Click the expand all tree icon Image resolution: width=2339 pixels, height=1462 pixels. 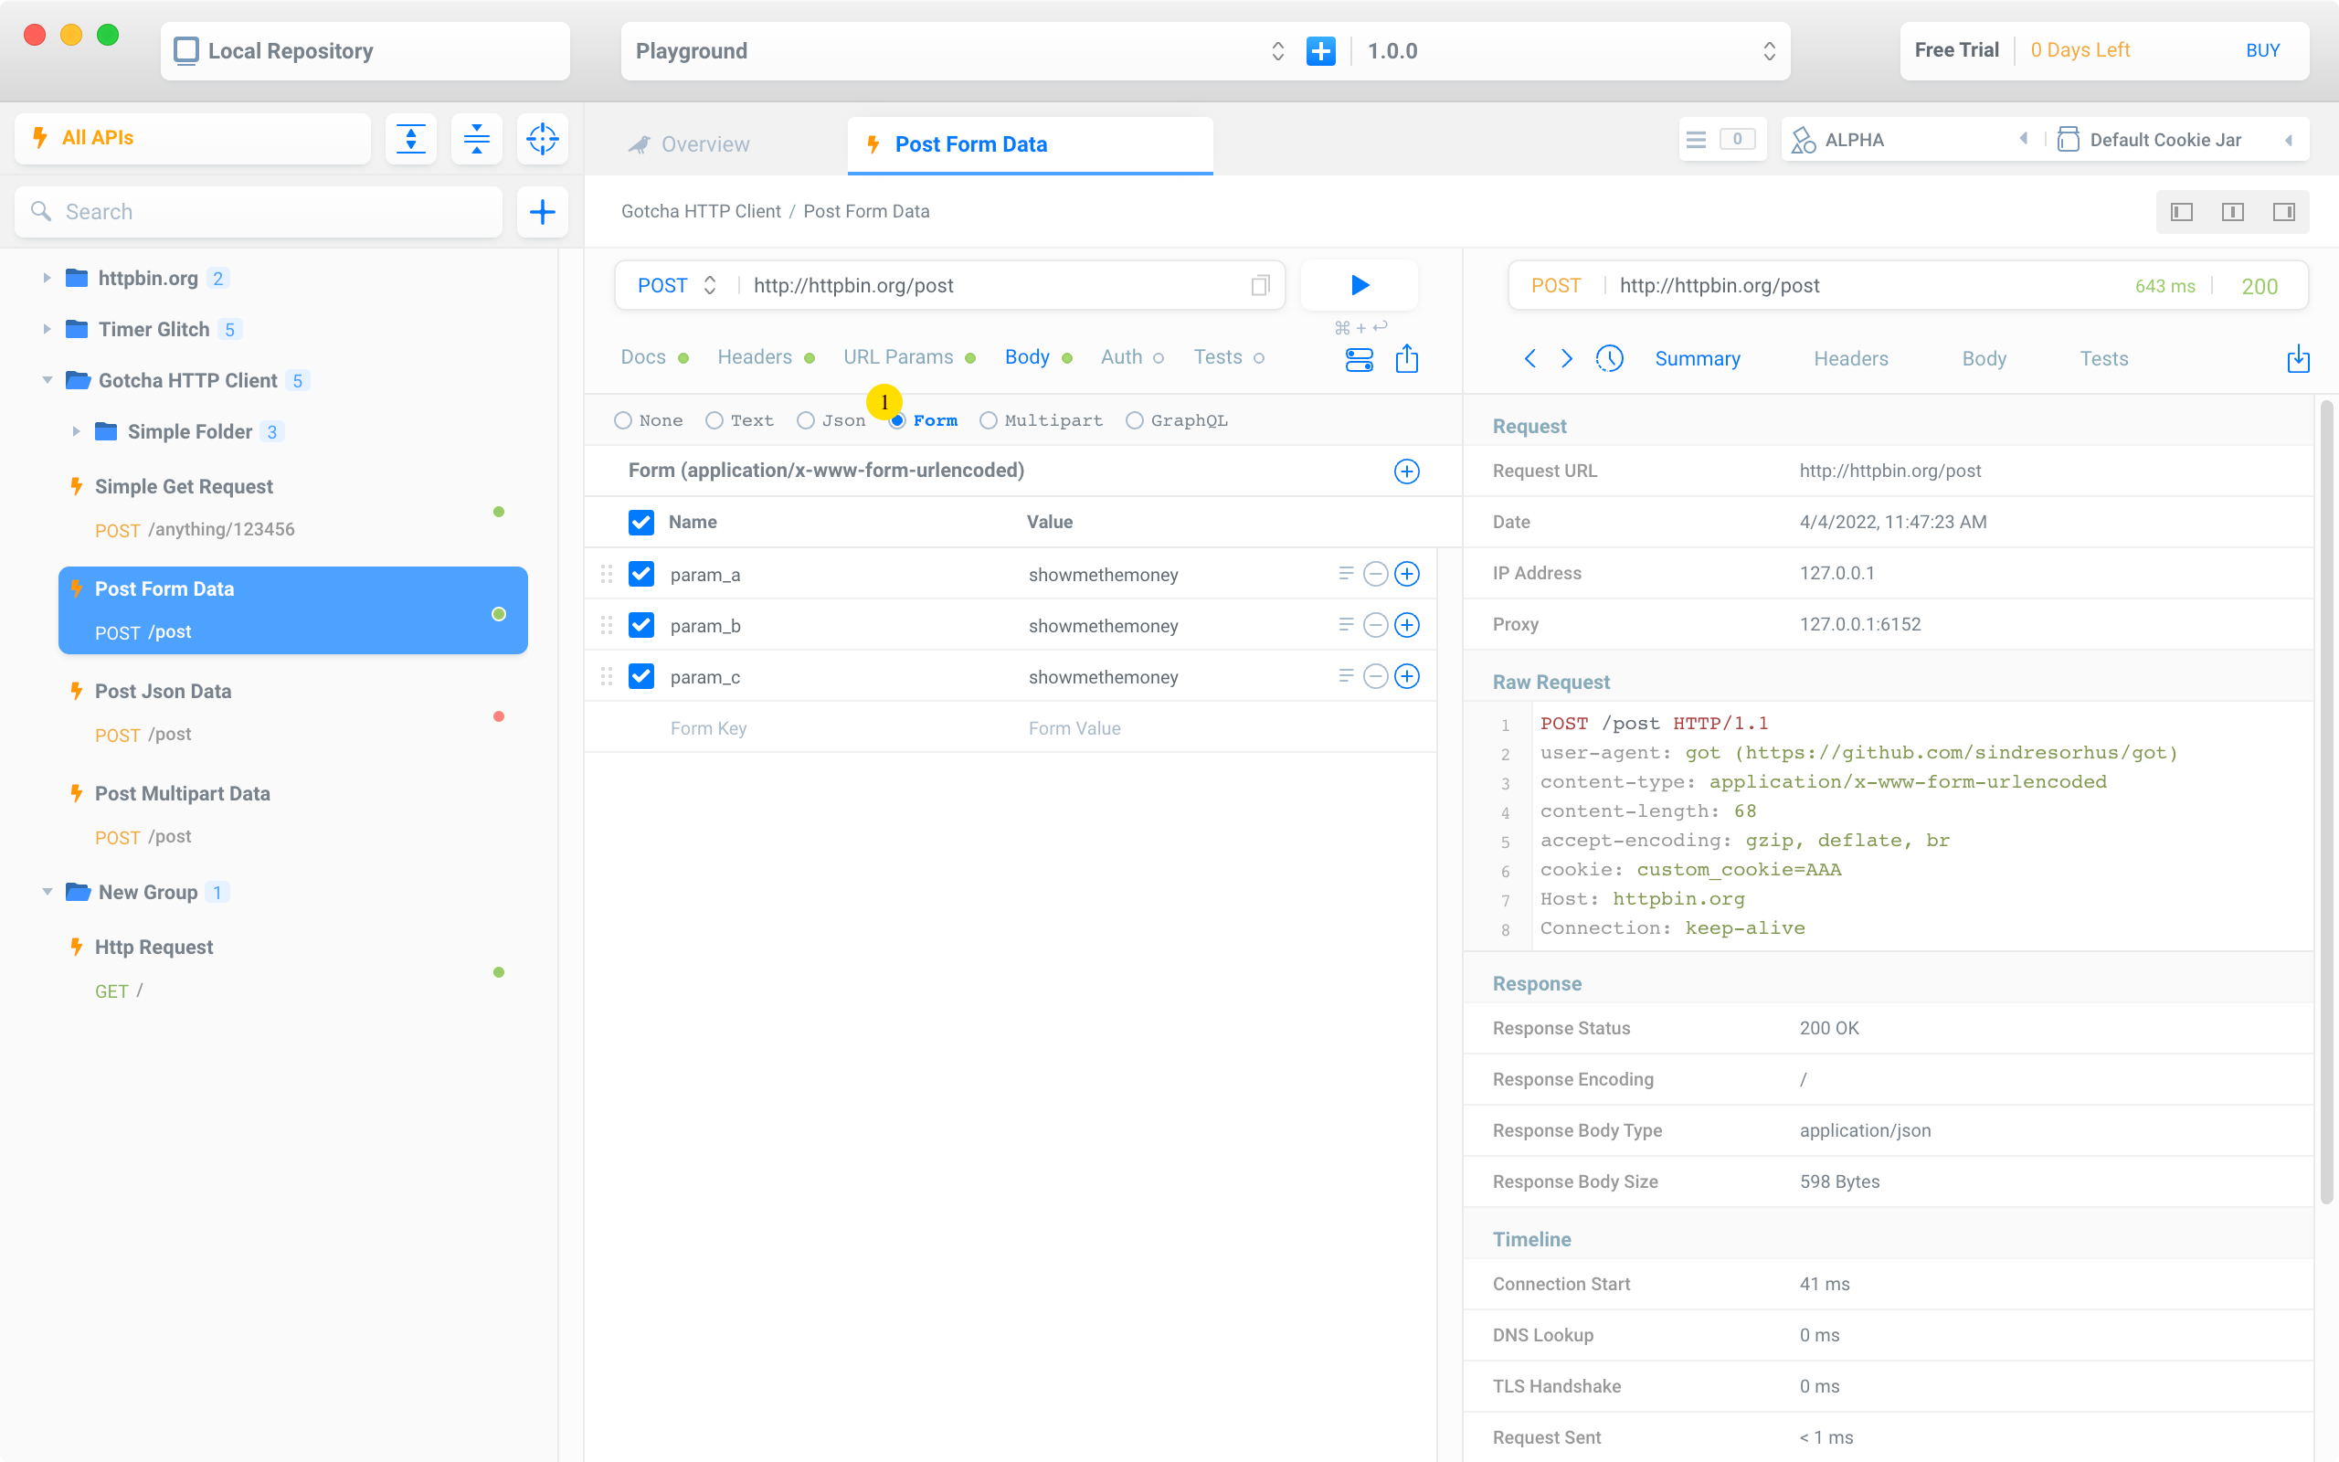pos(411,138)
